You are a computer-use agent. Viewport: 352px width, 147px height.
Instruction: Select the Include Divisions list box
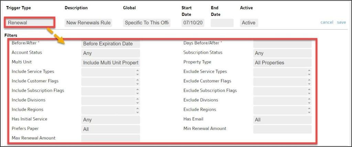(x=109, y=101)
